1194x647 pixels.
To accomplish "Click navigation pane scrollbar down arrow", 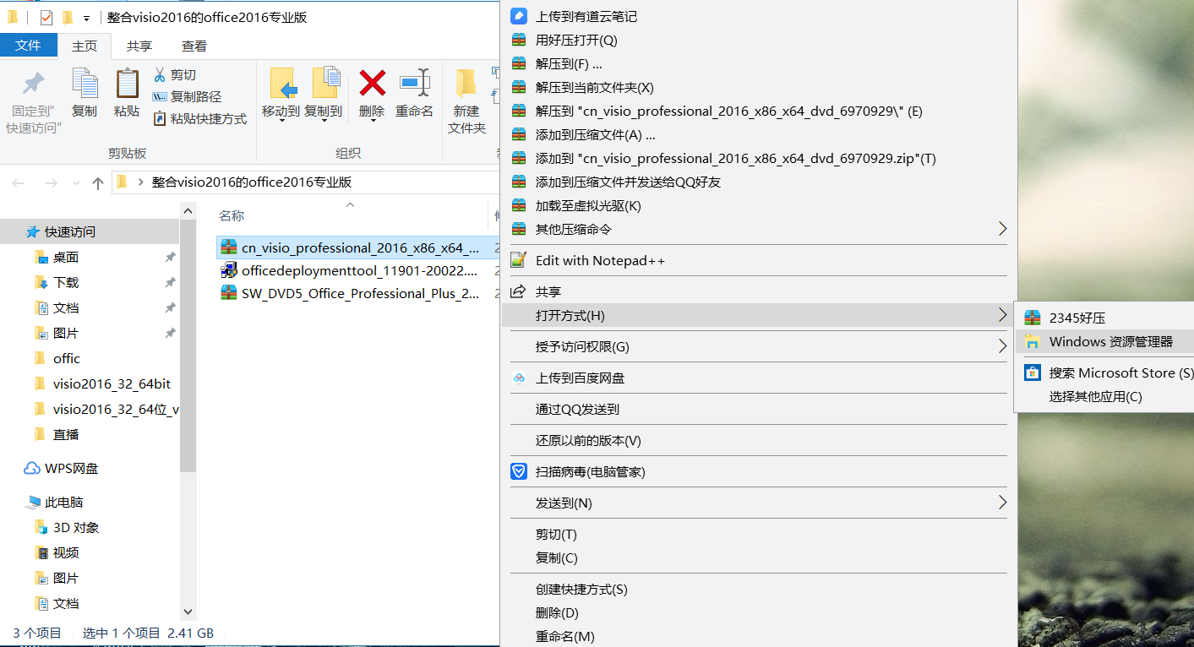I will (188, 612).
